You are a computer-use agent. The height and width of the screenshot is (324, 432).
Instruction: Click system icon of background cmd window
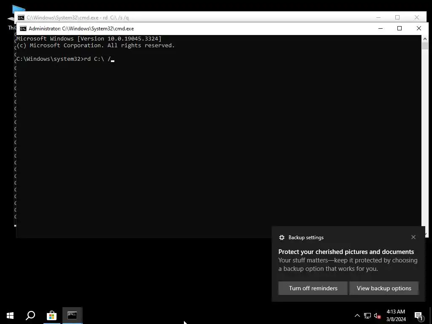(21, 18)
